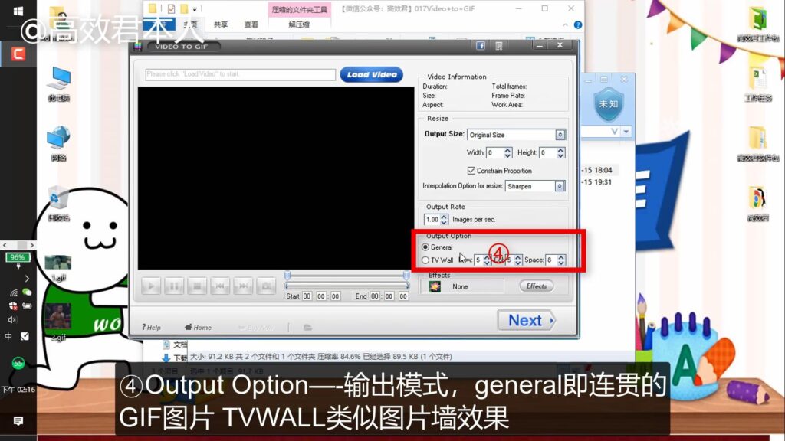The height and width of the screenshot is (441, 785).
Task: Click the Width value field
Action: 495,152
